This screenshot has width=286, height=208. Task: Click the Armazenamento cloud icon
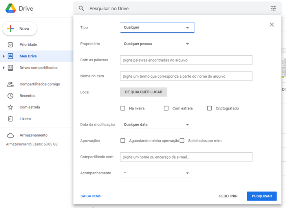point(10,135)
